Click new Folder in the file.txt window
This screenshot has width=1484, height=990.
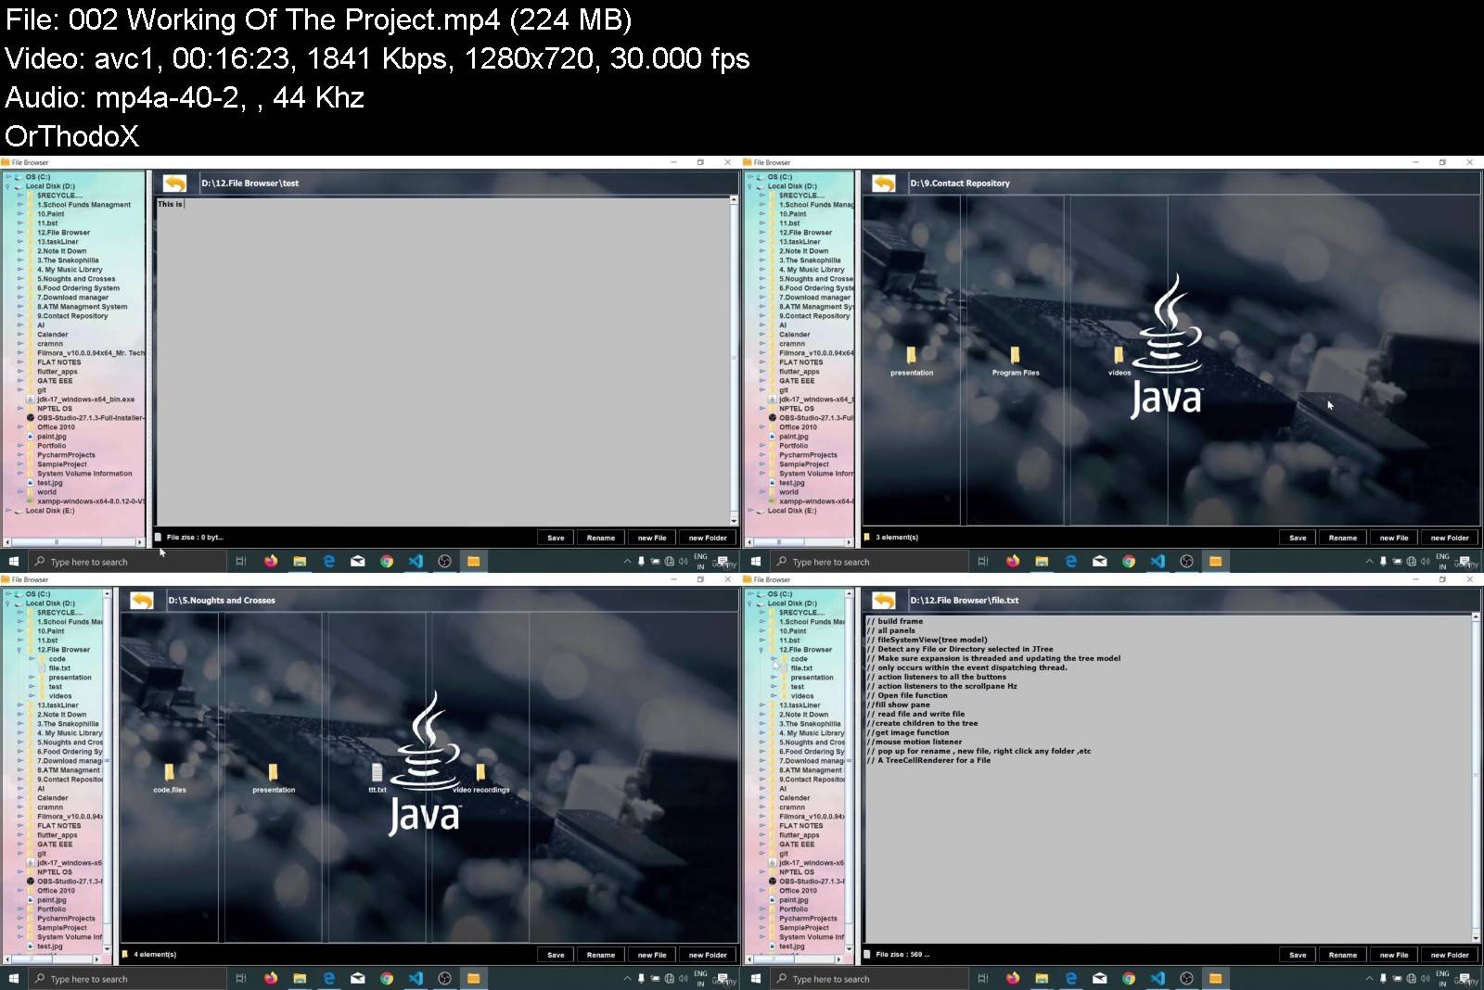1450,955
